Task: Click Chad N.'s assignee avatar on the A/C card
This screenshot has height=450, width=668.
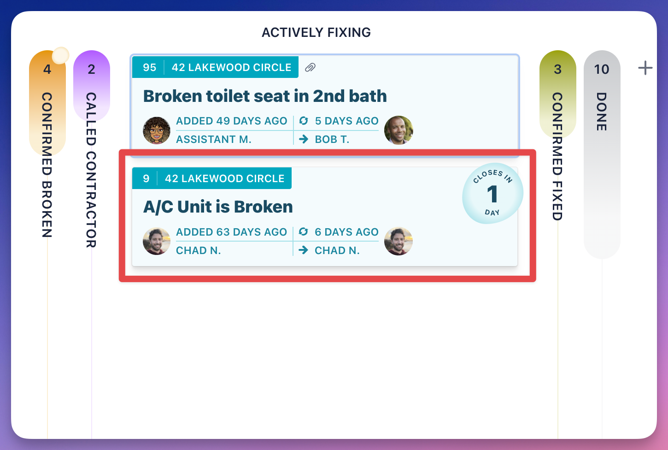Action: click(398, 241)
